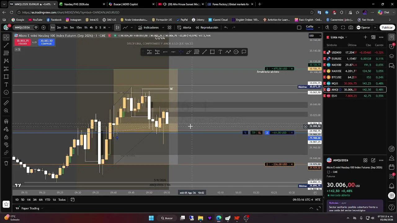Select the zoom in tool in left toolbar
The width and height of the screenshot is (397, 223).
tap(6, 111)
